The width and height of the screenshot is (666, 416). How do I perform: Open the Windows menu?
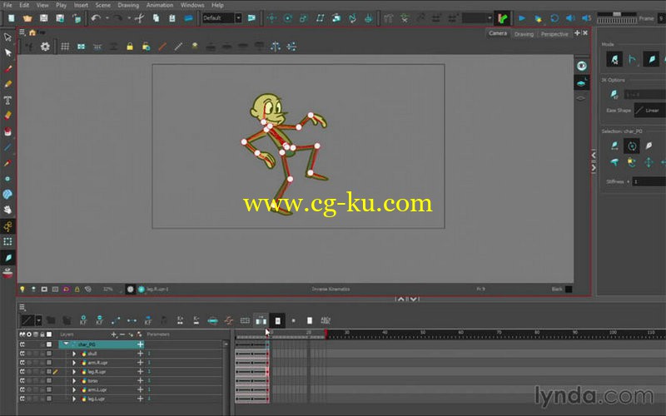[x=192, y=5]
